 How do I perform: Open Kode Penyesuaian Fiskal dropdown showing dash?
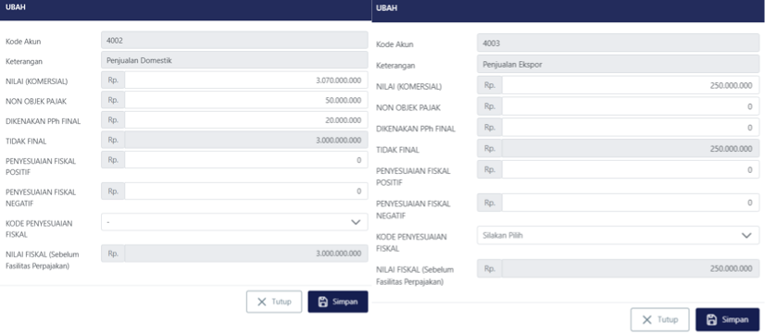[234, 222]
